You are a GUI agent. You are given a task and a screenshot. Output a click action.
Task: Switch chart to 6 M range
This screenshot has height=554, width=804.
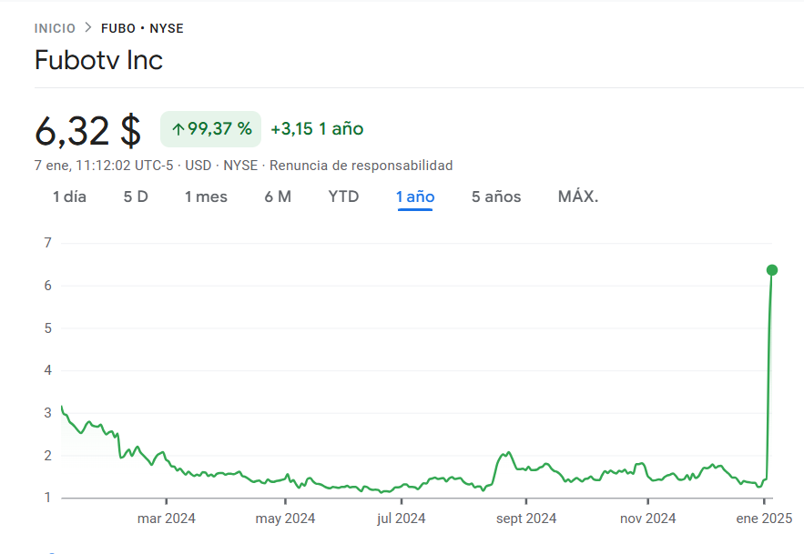[x=278, y=196]
